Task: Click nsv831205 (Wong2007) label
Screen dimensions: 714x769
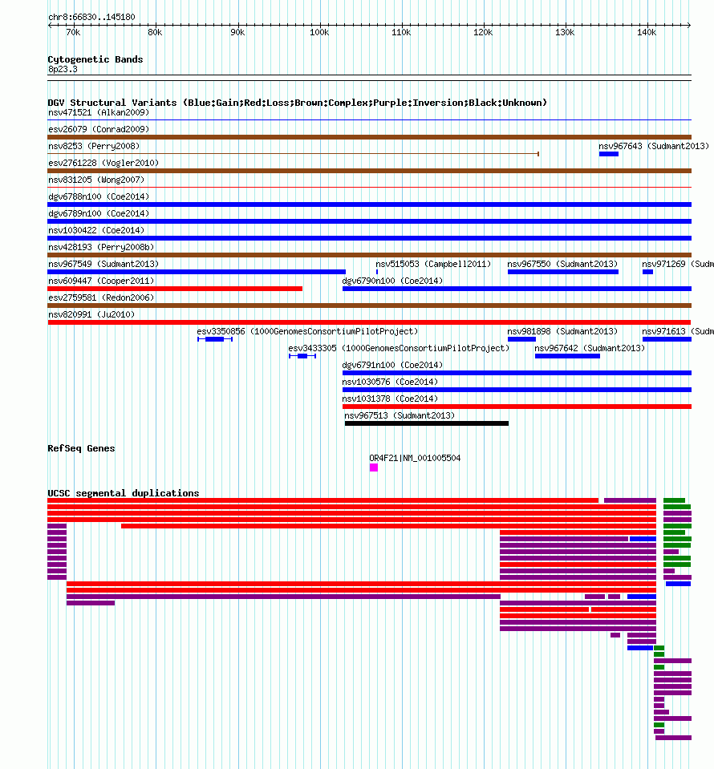Action: (96, 180)
